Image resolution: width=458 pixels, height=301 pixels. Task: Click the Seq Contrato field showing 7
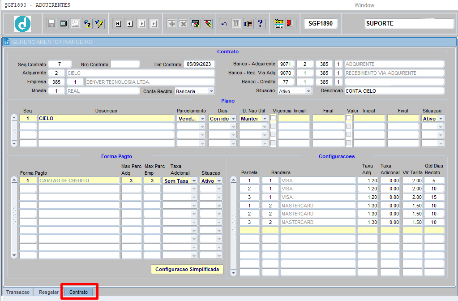60,64
